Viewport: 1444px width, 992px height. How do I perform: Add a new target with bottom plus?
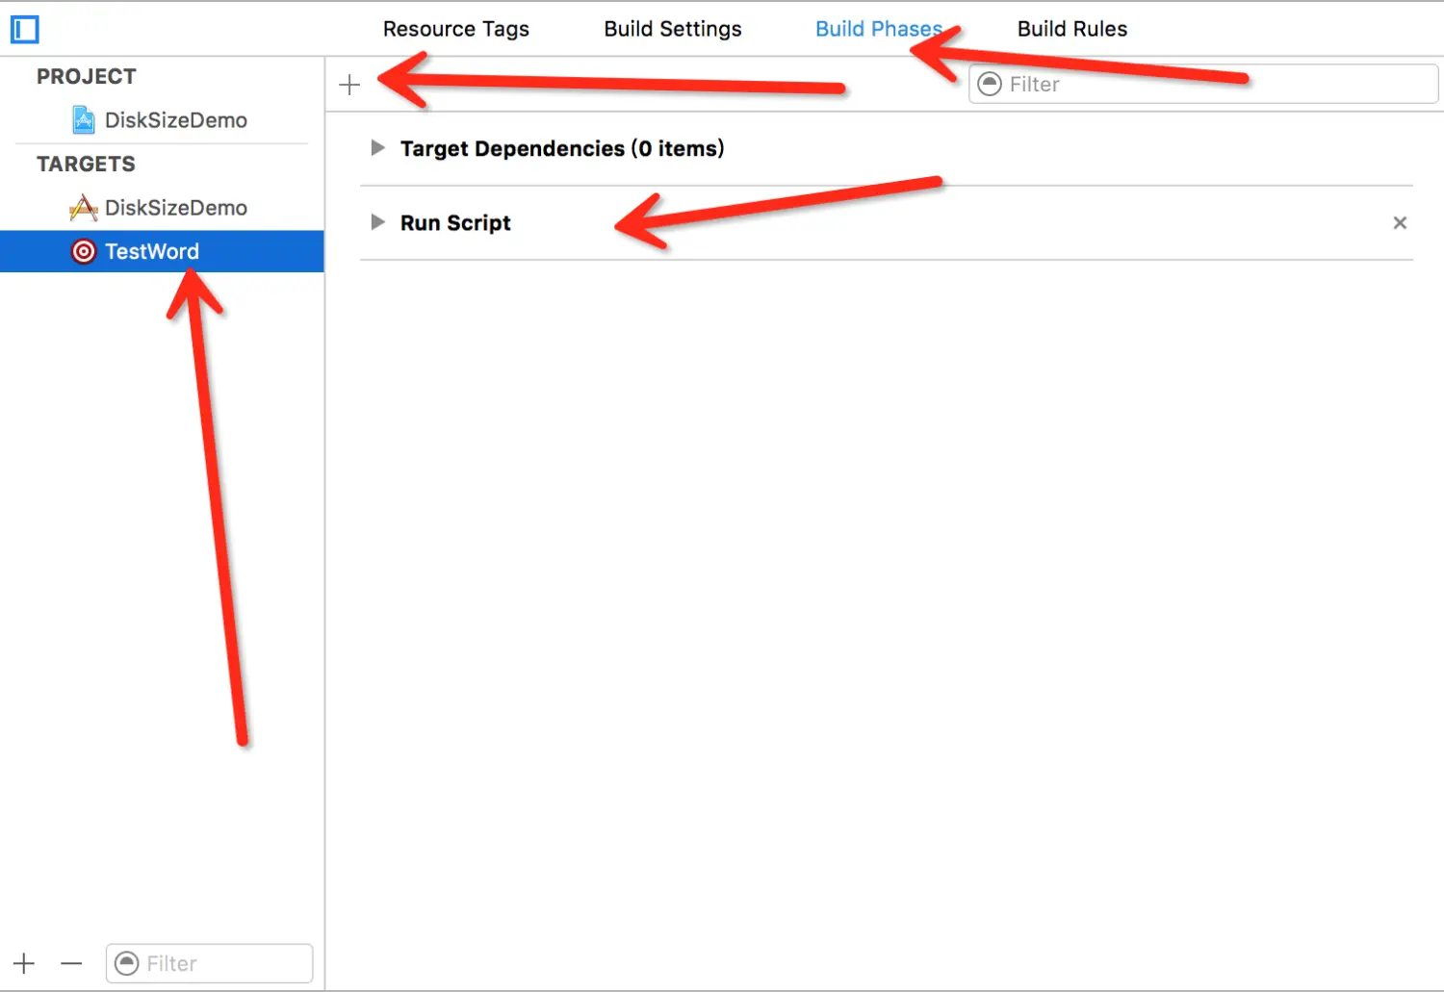click(24, 963)
